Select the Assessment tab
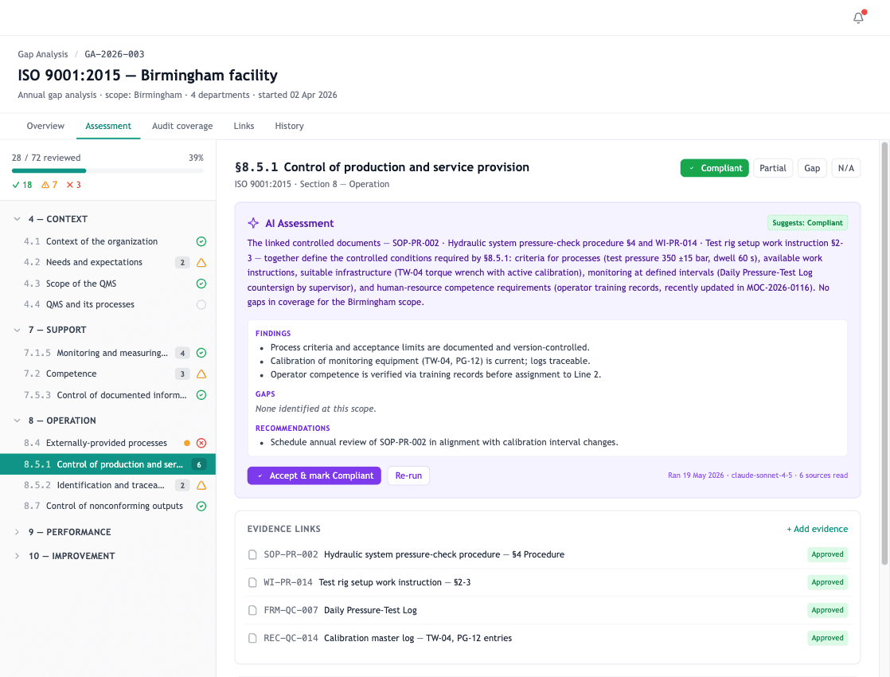This screenshot has height=677, width=890. [x=107, y=126]
